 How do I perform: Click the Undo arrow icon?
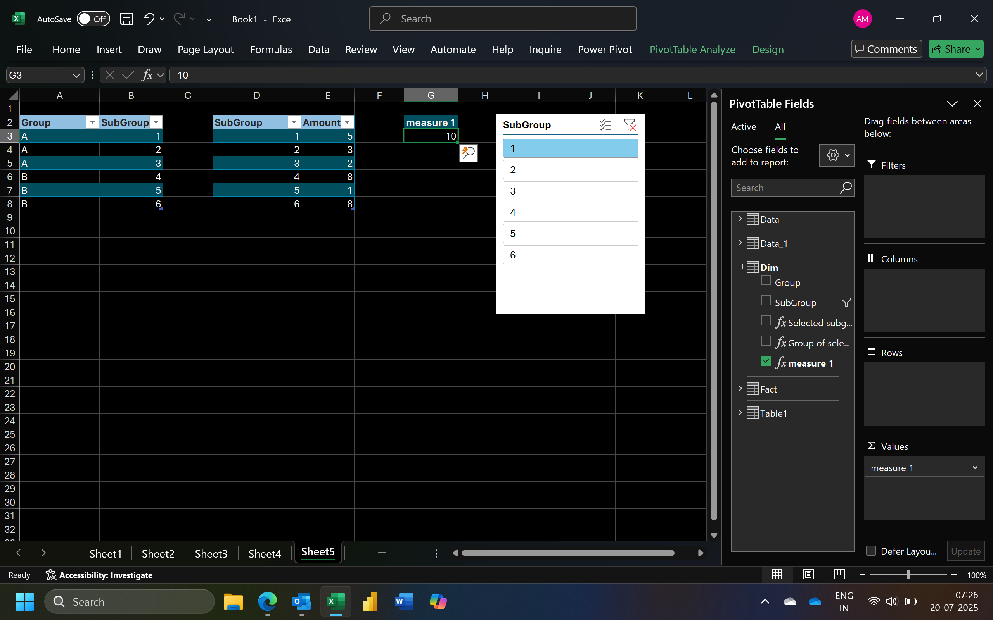[148, 19]
